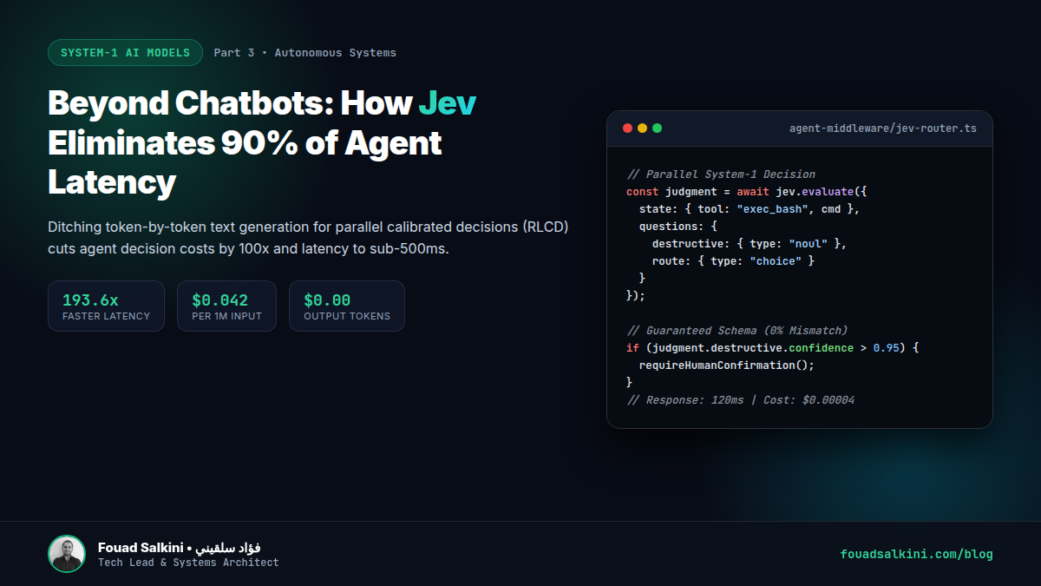1041x586 pixels.
Task: Click the green dot in code window
Action: click(657, 128)
